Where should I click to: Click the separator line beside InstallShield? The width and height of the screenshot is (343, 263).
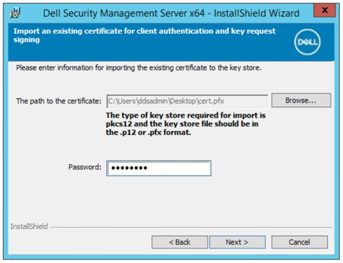[191, 227]
